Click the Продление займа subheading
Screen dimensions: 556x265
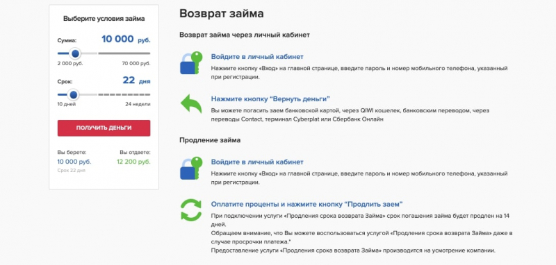(210, 140)
